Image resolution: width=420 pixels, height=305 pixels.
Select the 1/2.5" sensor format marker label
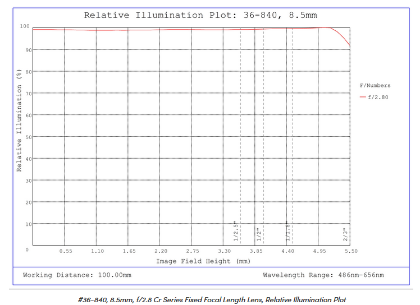pos(236,232)
